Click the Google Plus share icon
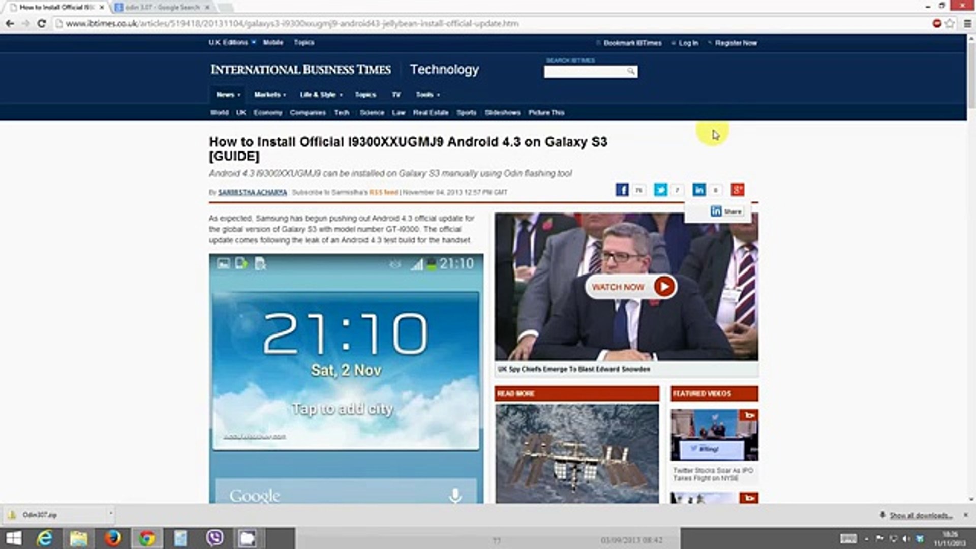976x549 pixels. pyautogui.click(x=737, y=190)
